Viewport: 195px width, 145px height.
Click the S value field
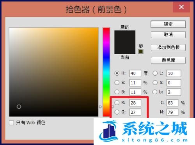135,83
